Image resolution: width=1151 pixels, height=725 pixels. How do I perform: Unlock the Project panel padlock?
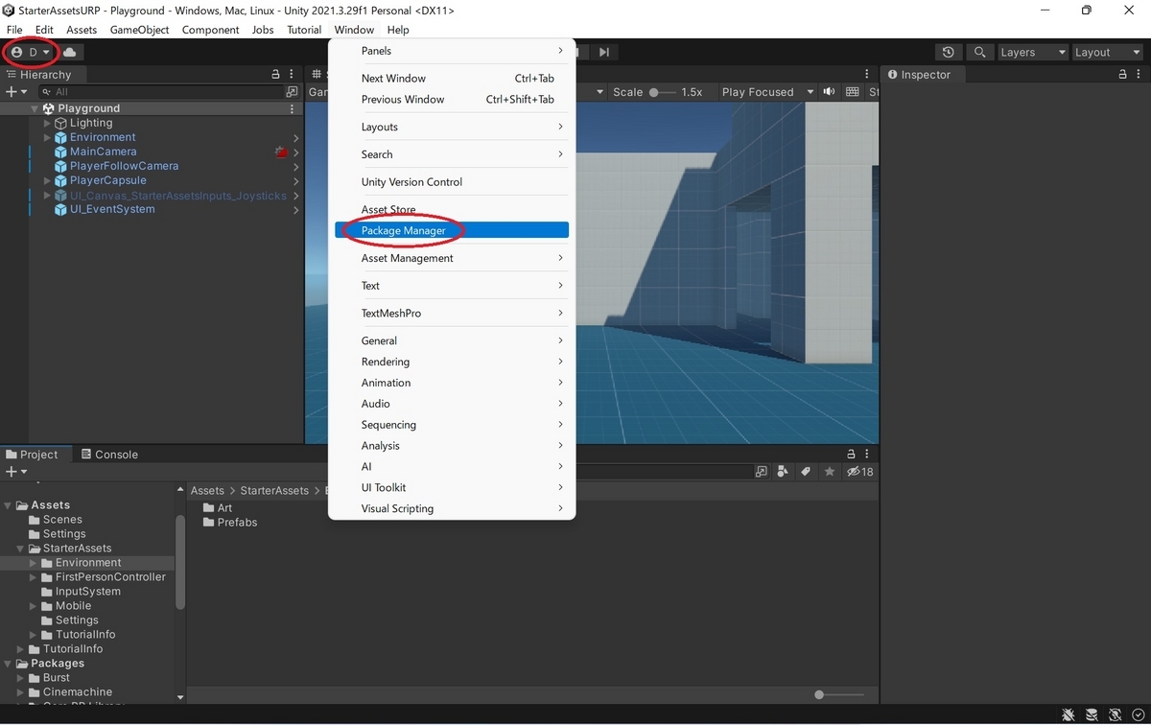850,453
